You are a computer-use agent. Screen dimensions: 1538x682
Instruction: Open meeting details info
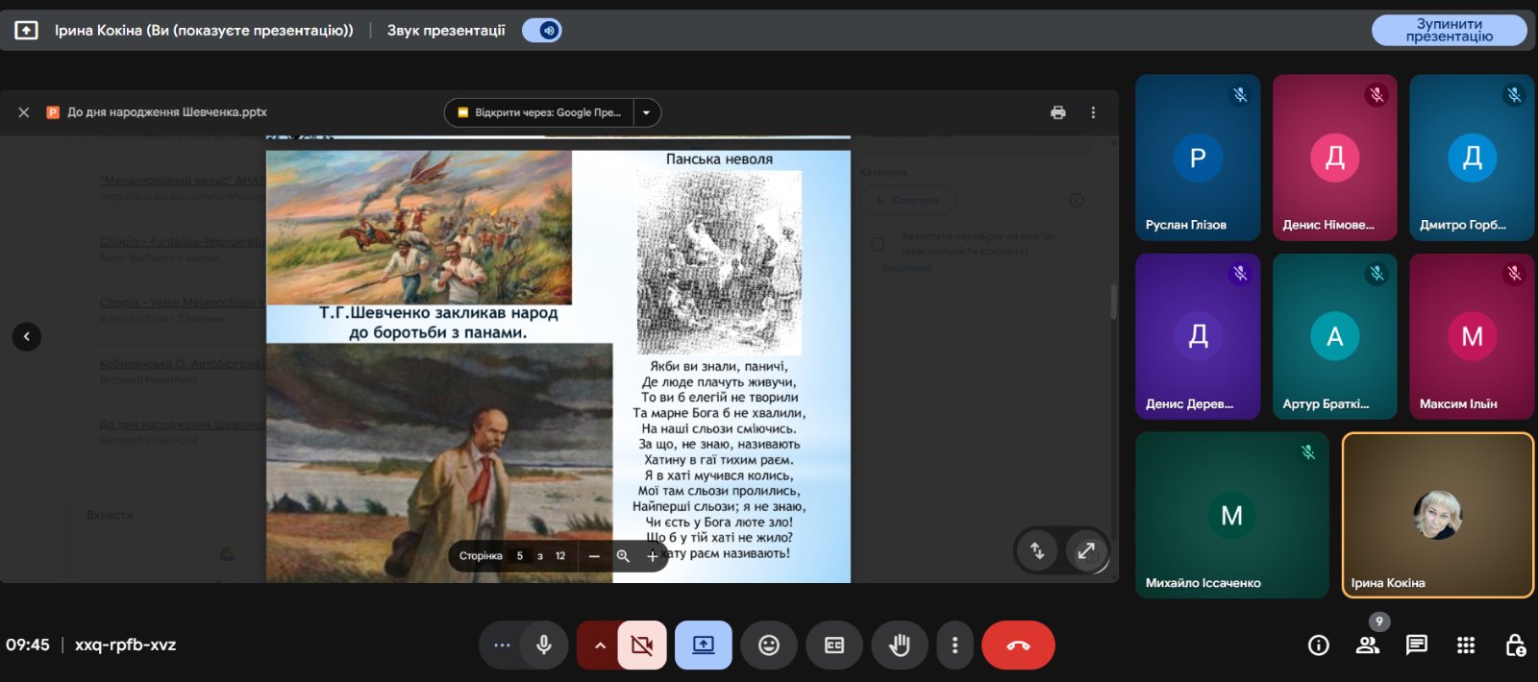(x=1318, y=645)
